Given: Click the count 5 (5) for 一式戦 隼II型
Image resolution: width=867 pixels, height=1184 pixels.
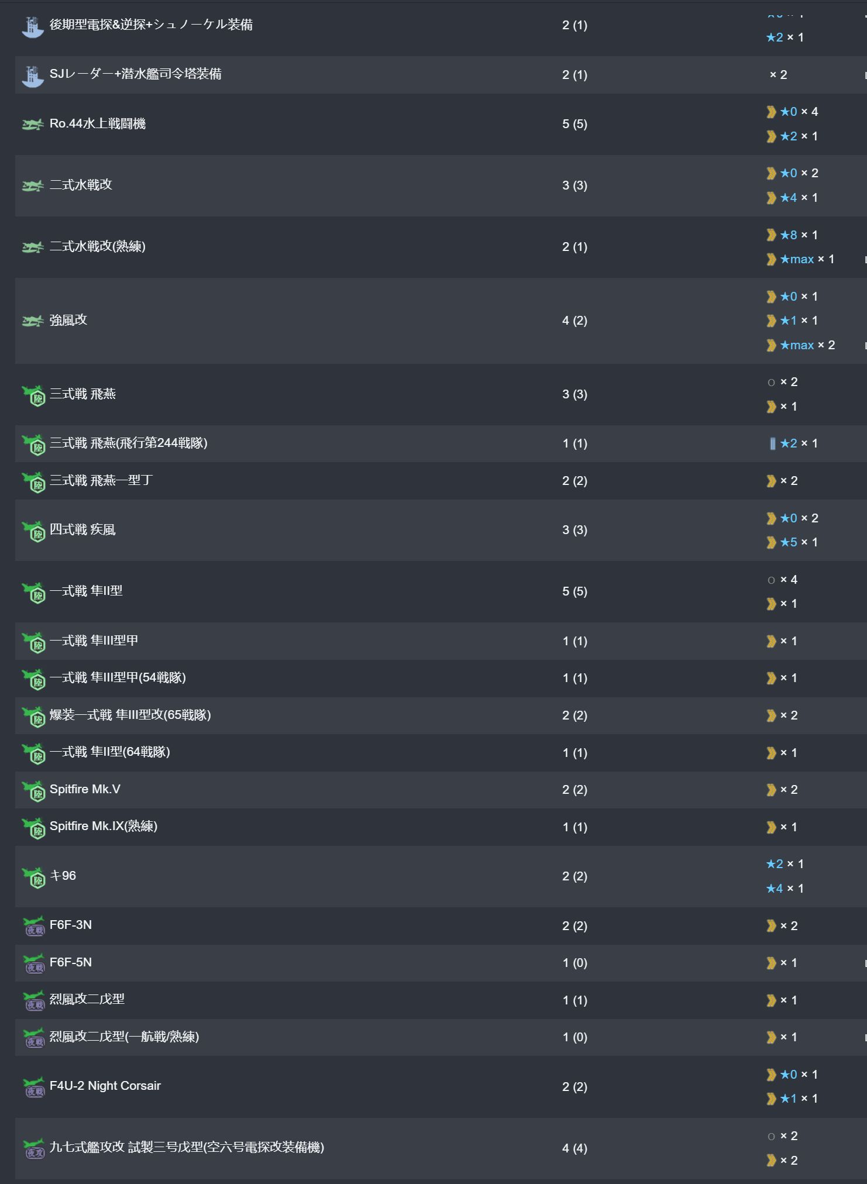Looking at the screenshot, I should pyautogui.click(x=574, y=591).
